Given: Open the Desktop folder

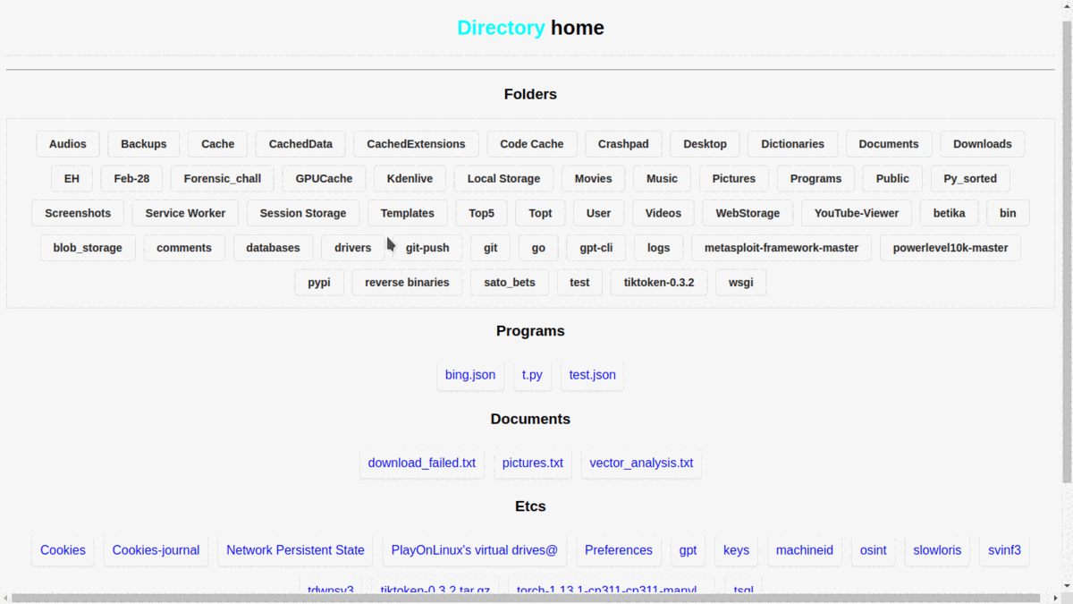Looking at the screenshot, I should [x=705, y=144].
